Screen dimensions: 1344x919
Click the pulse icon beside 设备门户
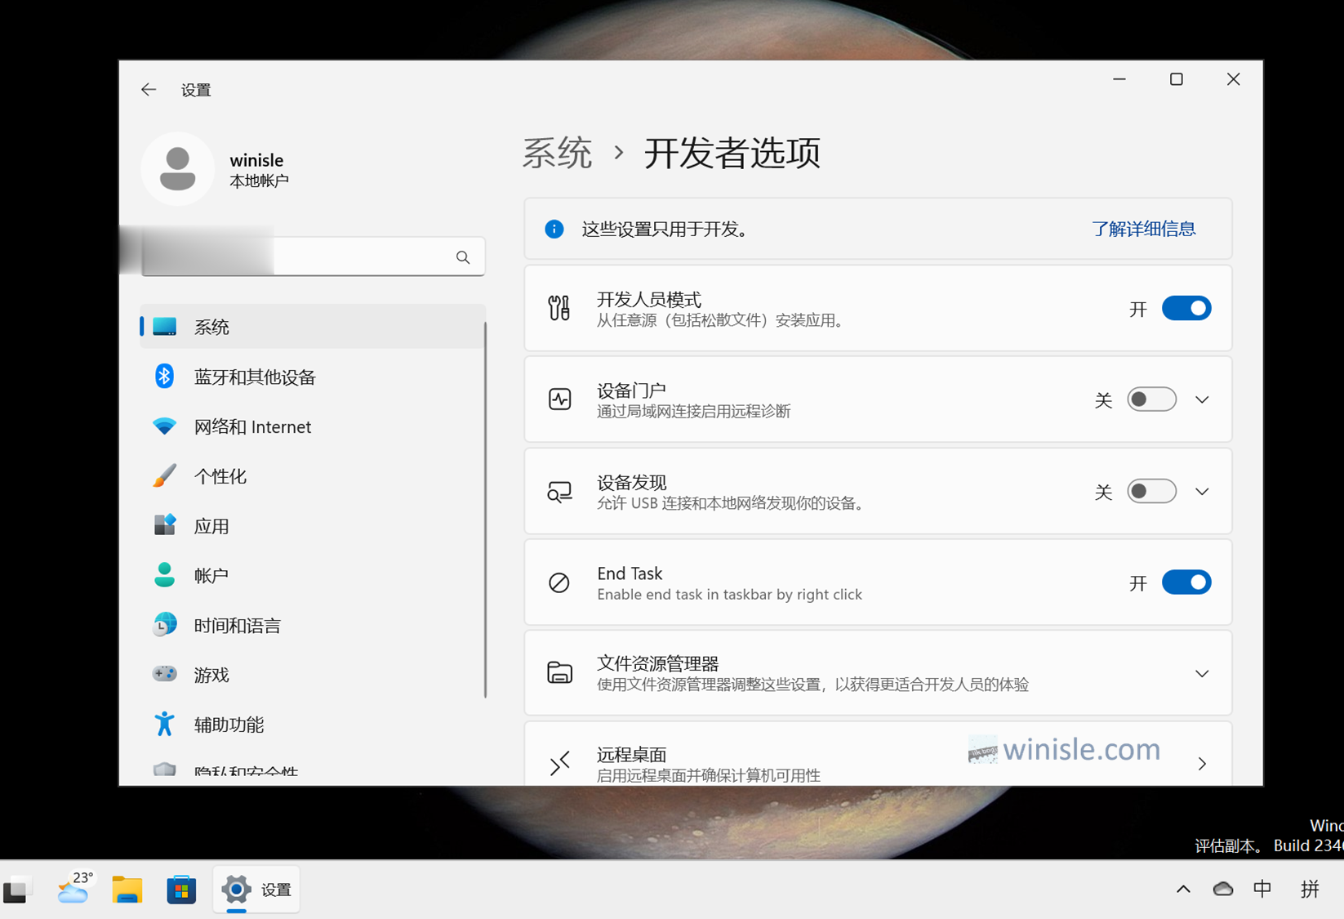click(x=559, y=399)
